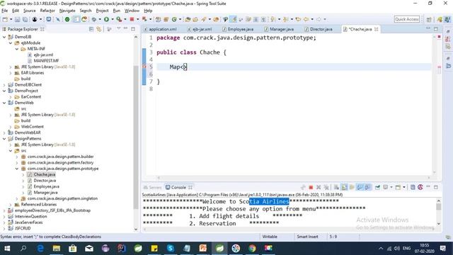The image size is (453, 255).
Task: Open the Run button dropdown arrow
Action: point(112,19)
